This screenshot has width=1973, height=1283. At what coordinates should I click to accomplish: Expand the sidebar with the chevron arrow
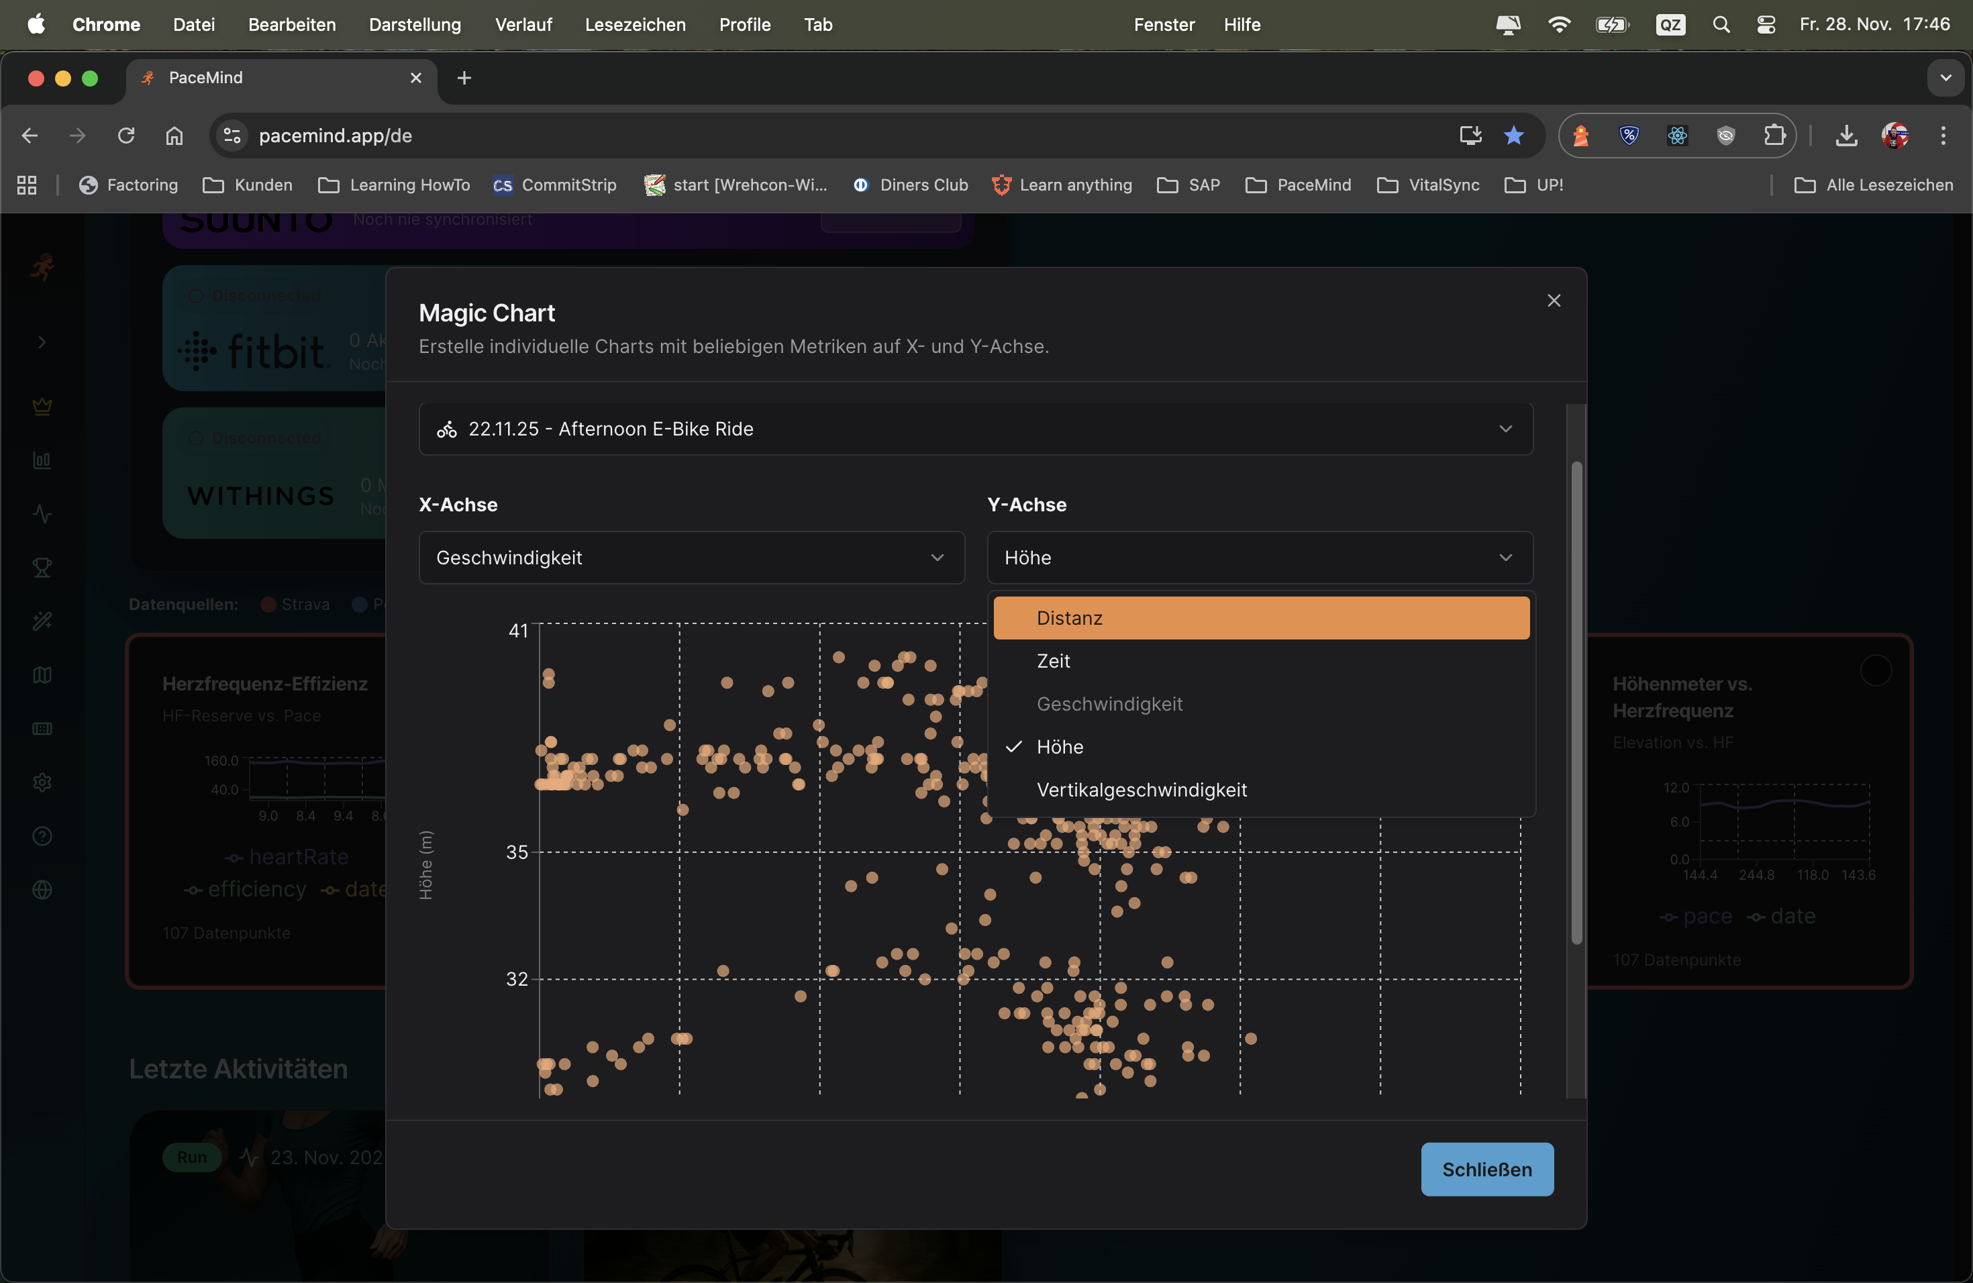42,342
